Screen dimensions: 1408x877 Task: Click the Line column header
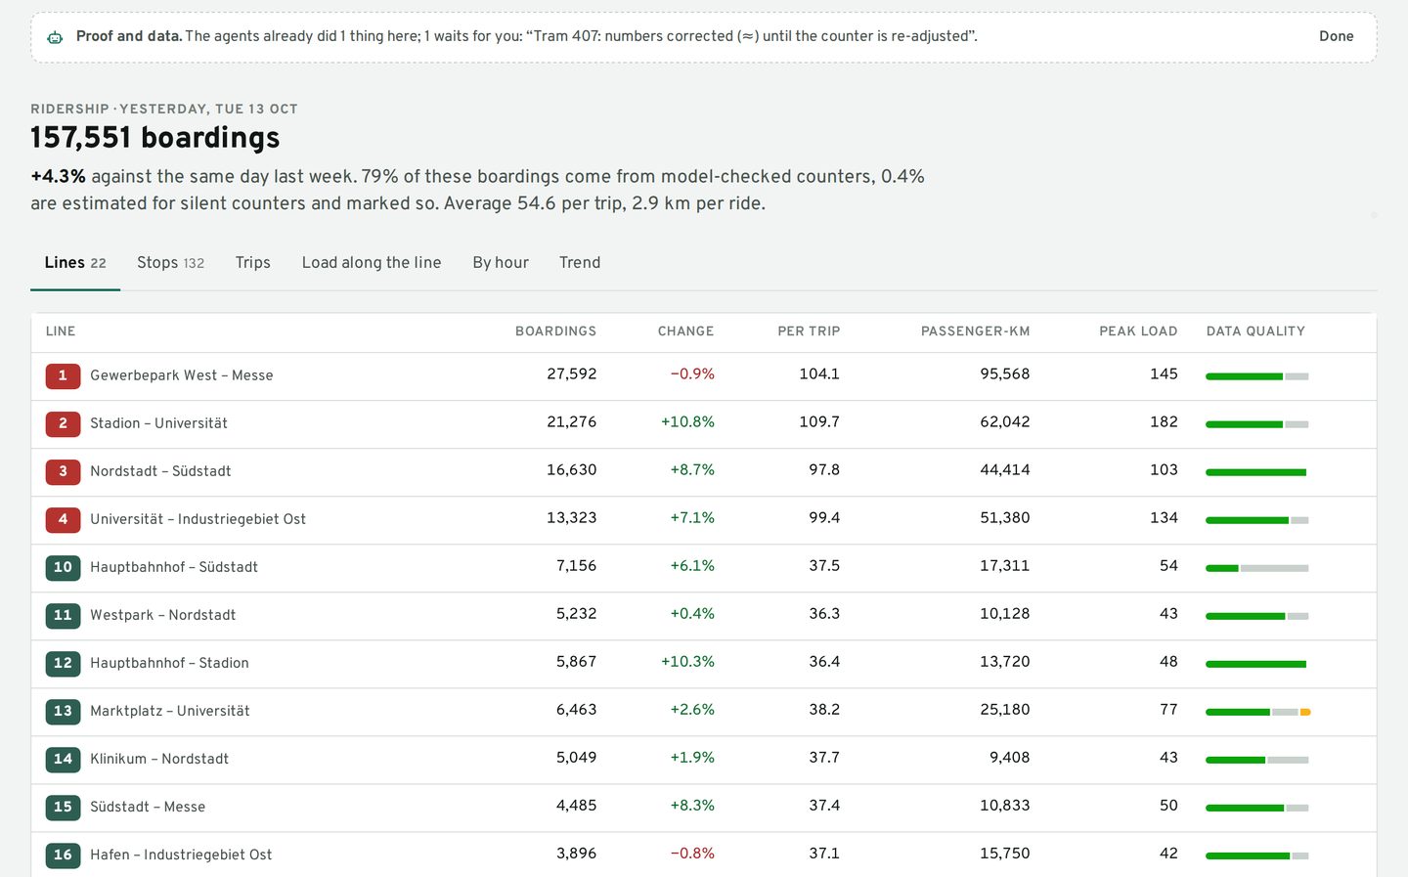(x=61, y=331)
